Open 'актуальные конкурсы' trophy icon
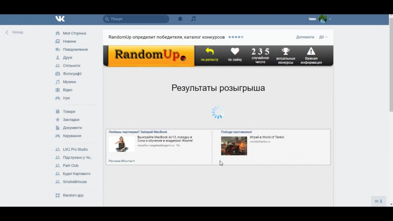This screenshot has height=221, width=393. [285, 52]
